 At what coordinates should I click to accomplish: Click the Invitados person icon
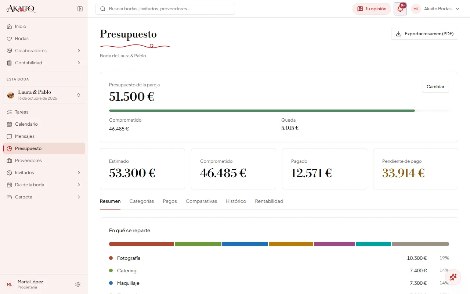[10, 173]
